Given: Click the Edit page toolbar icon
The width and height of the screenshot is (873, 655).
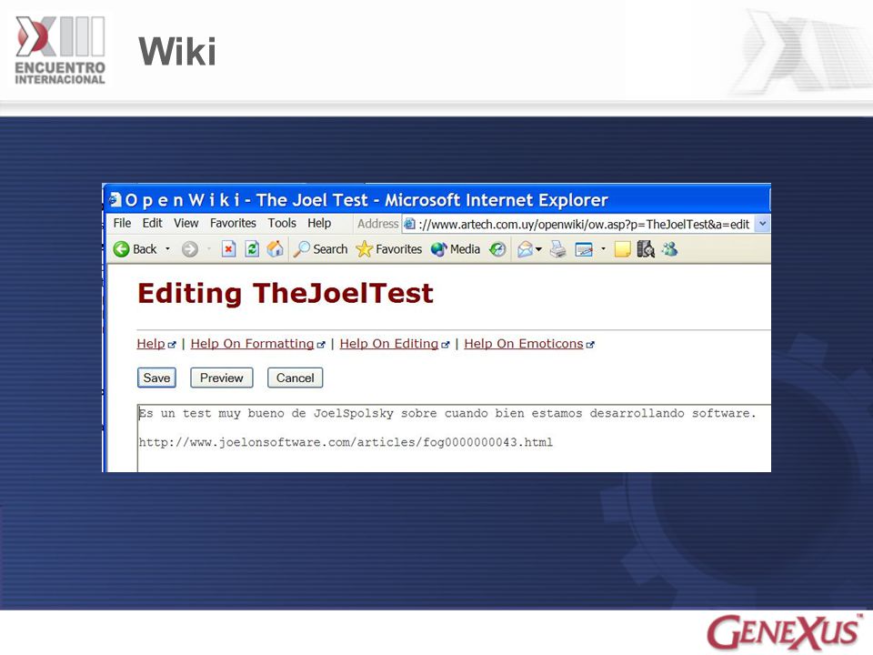Looking at the screenshot, I should (584, 249).
